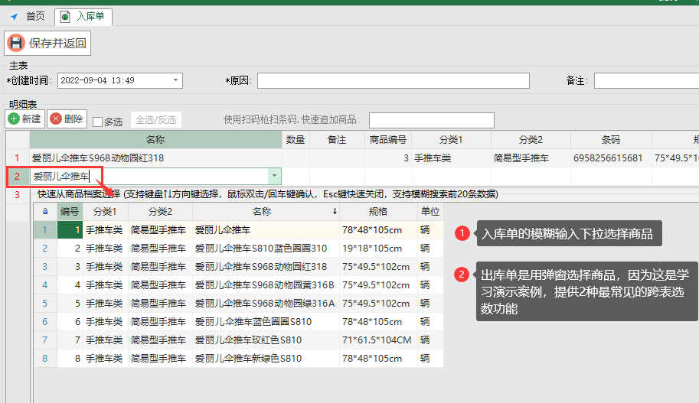Click the sort arrow in 名称 header
699x403 pixels.
click(x=335, y=212)
